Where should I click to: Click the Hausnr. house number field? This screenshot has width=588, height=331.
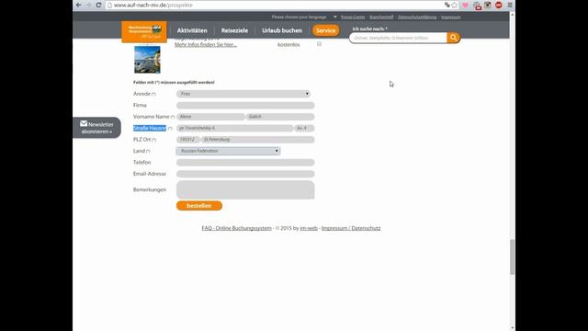[304, 128]
